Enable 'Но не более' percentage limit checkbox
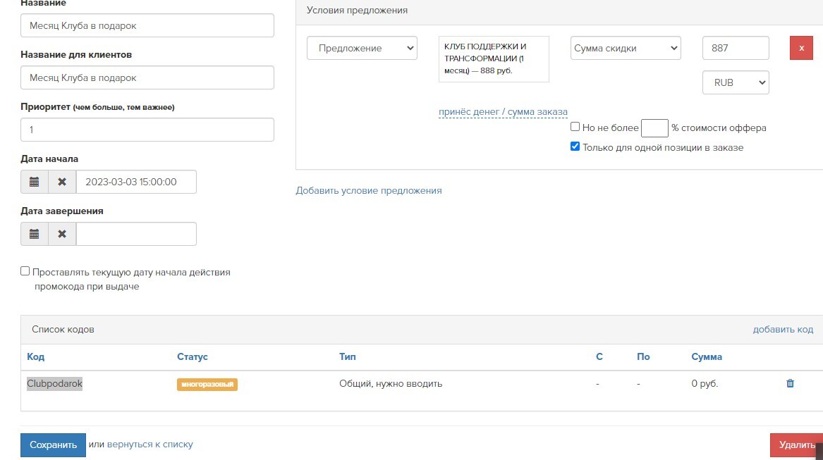This screenshot has height=460, width=823. click(575, 128)
